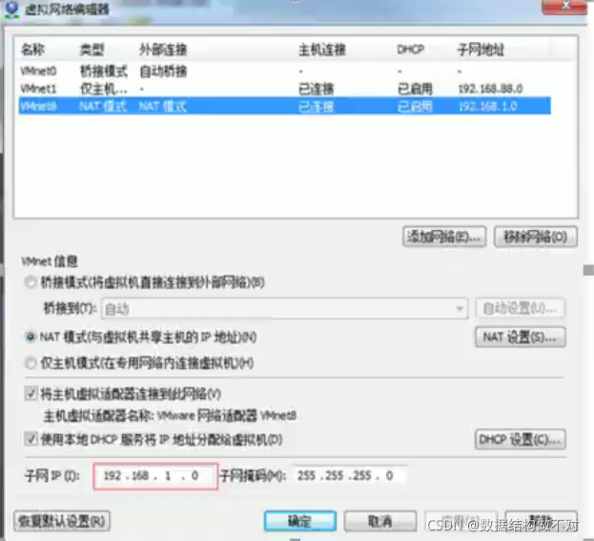This screenshot has width=594, height=541.
Task: Click 192.168.1.0 subnet cell in VMnet8 row
Action: [488, 107]
